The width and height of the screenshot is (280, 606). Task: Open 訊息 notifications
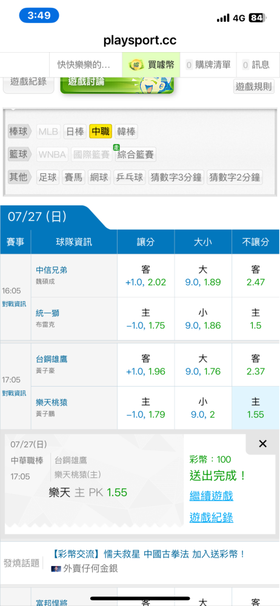tap(256, 65)
